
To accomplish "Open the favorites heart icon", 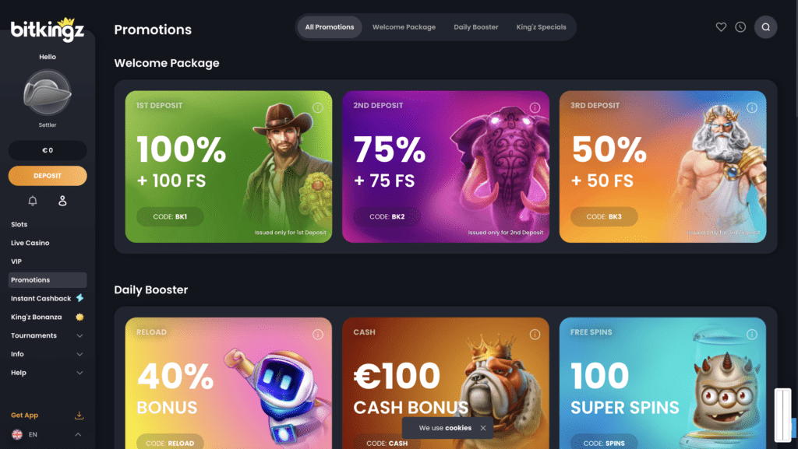I will tap(721, 27).
